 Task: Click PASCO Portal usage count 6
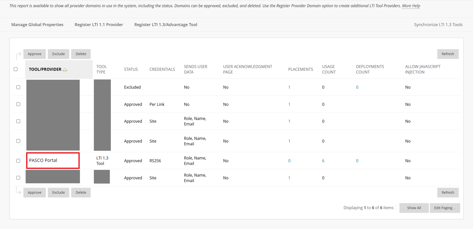[323, 161]
